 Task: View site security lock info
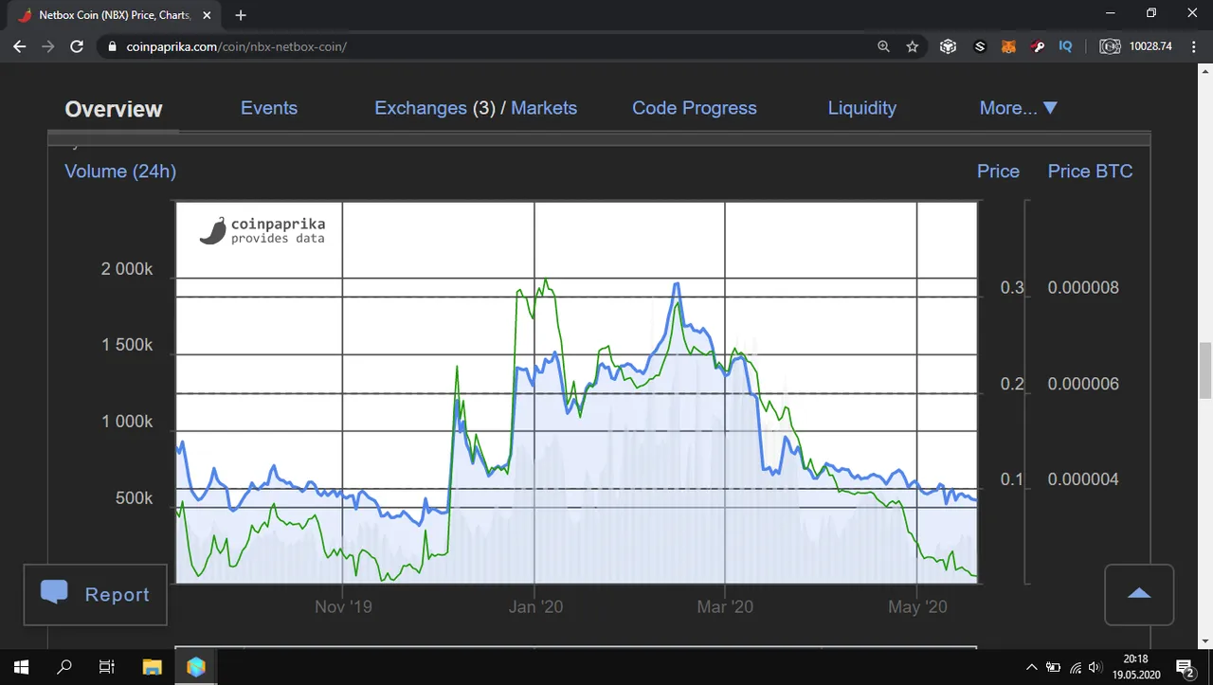112,46
